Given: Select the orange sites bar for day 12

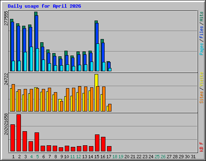Looking at the screenshot, I should [x=80, y=99].
